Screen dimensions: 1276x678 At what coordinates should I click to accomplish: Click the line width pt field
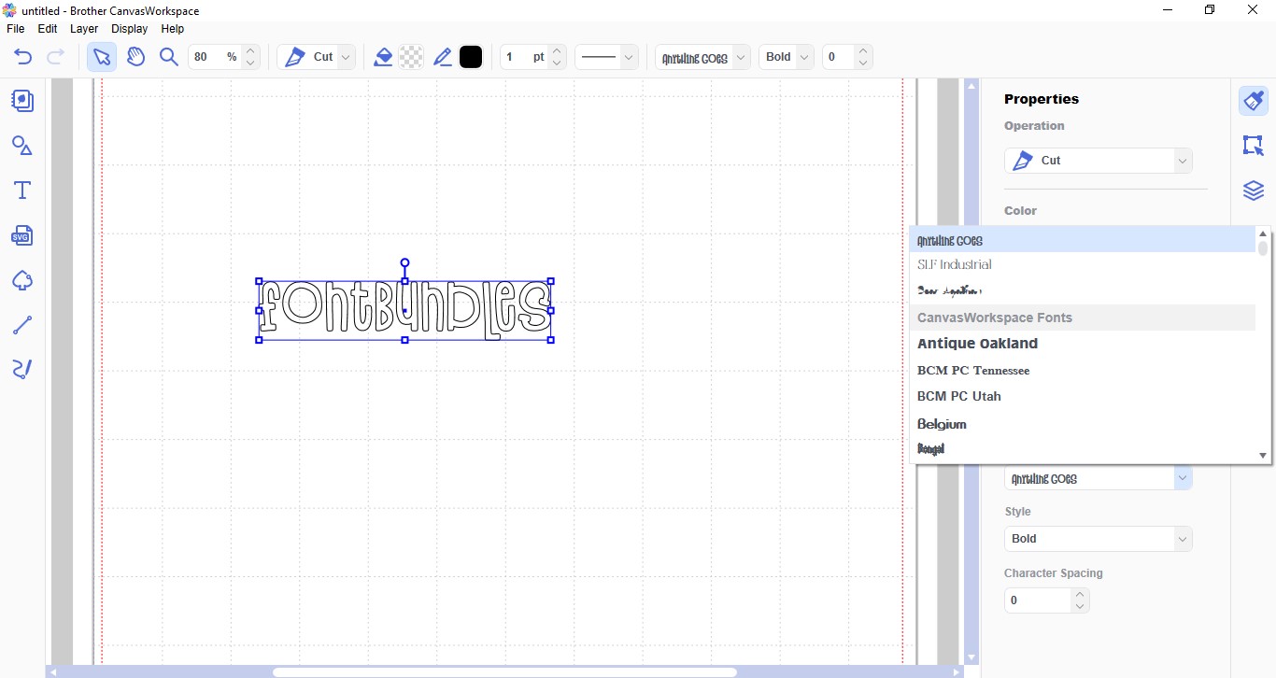[524, 57]
